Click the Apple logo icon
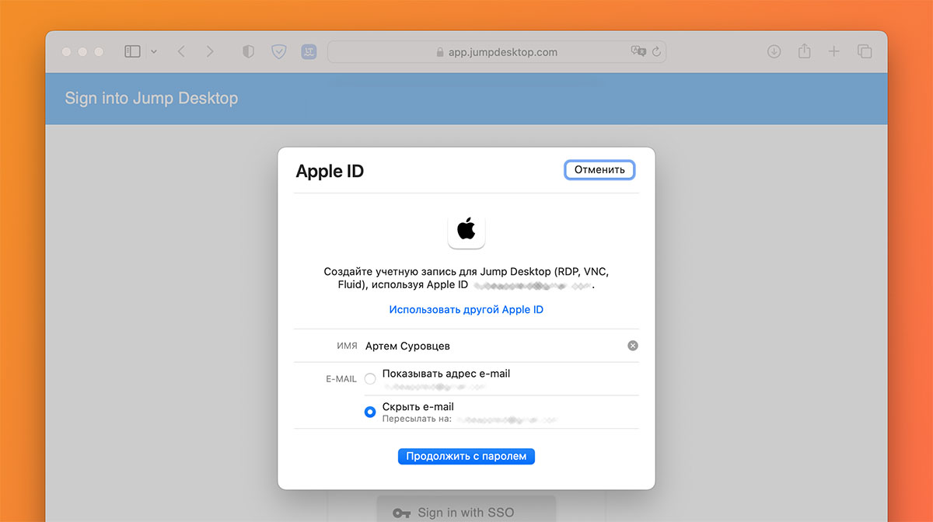Image resolution: width=933 pixels, height=522 pixels. tap(466, 230)
